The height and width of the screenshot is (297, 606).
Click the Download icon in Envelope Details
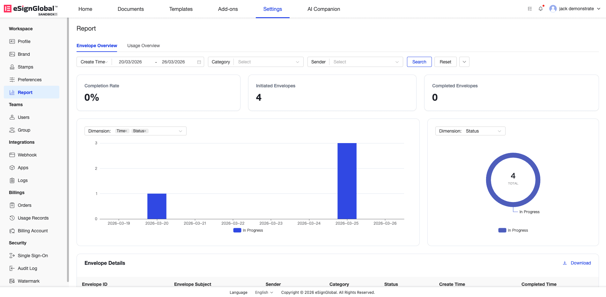tap(565, 263)
